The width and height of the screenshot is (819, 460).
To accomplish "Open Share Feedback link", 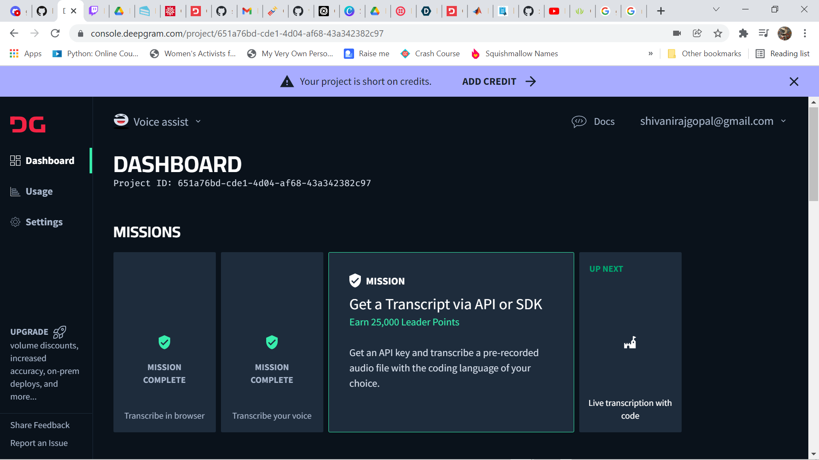I will 40,425.
